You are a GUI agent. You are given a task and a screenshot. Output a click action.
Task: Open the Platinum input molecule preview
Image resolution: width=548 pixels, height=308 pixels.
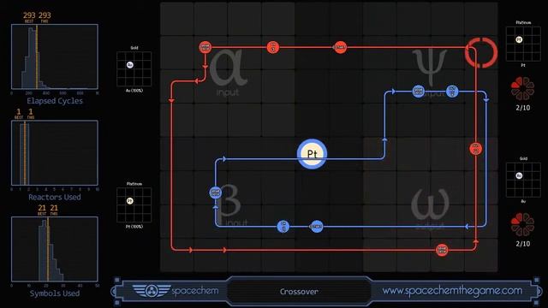[x=134, y=205]
